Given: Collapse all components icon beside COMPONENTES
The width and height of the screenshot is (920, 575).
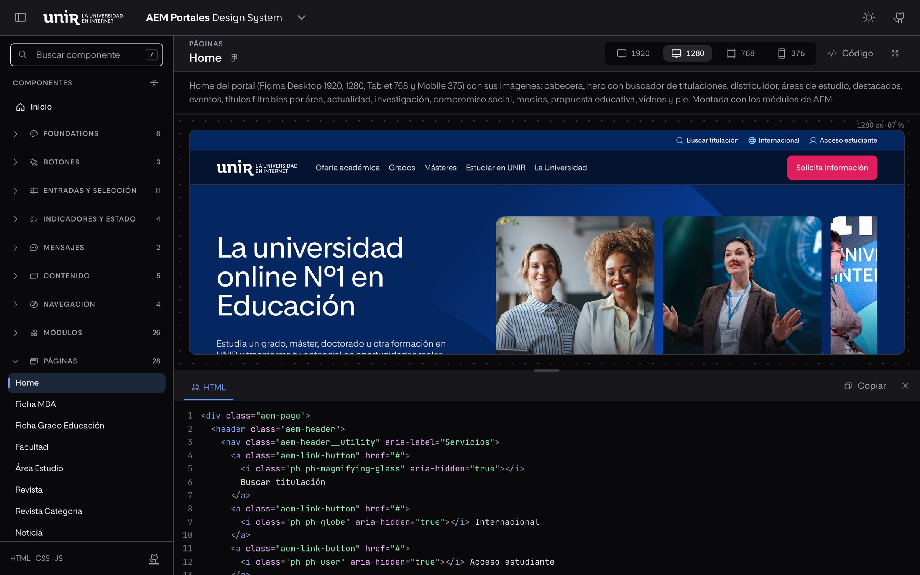Looking at the screenshot, I should (154, 83).
